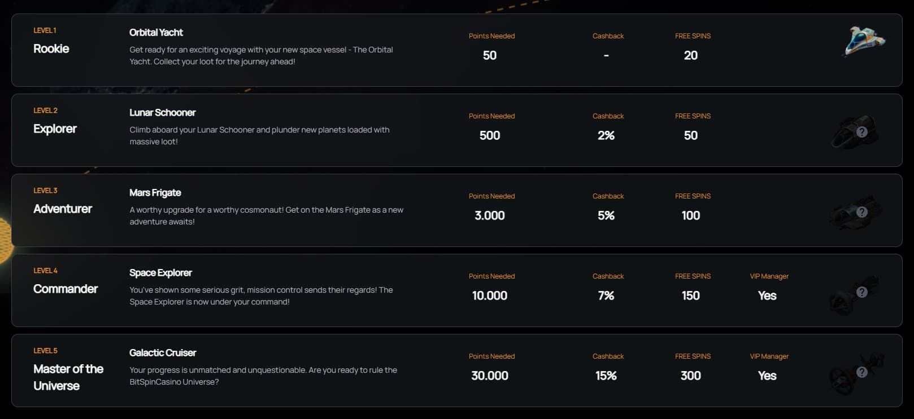Open the question mark on the Mars Frigate ship

(x=862, y=212)
